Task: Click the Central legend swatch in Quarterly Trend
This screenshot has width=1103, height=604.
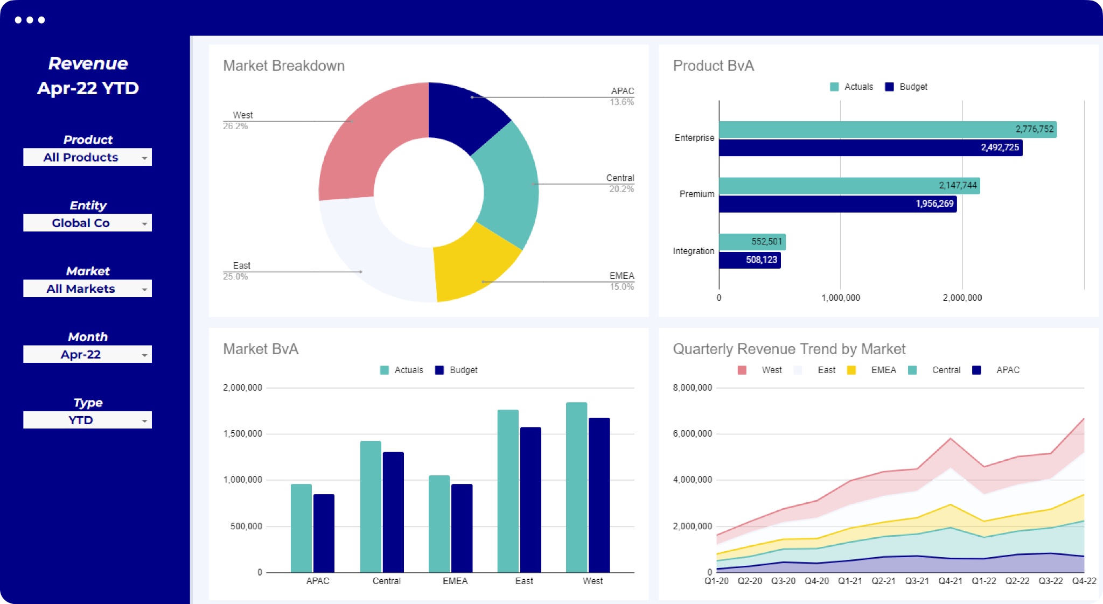Action: pos(912,370)
